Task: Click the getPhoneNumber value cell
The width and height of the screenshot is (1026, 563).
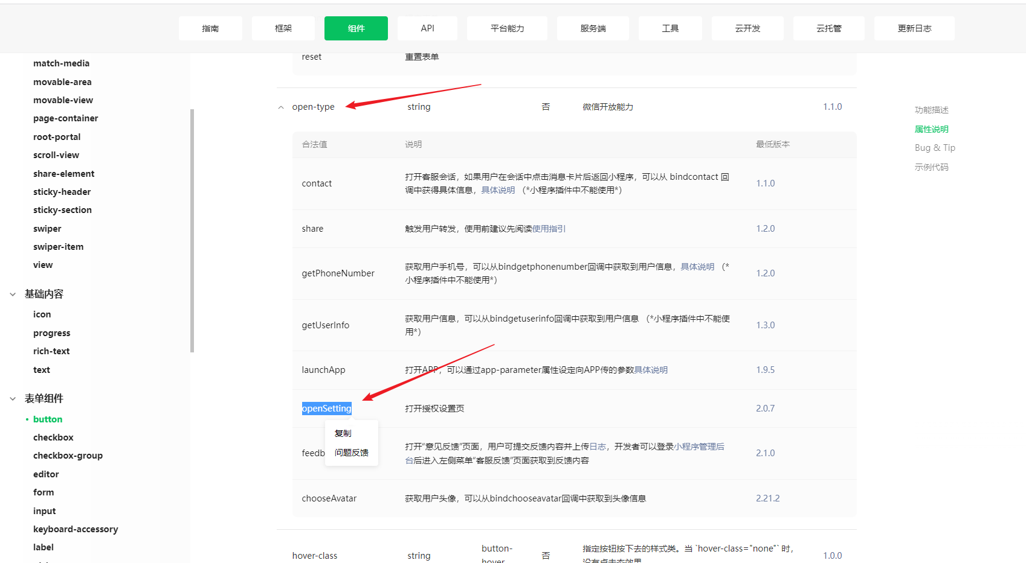Action: pos(338,273)
